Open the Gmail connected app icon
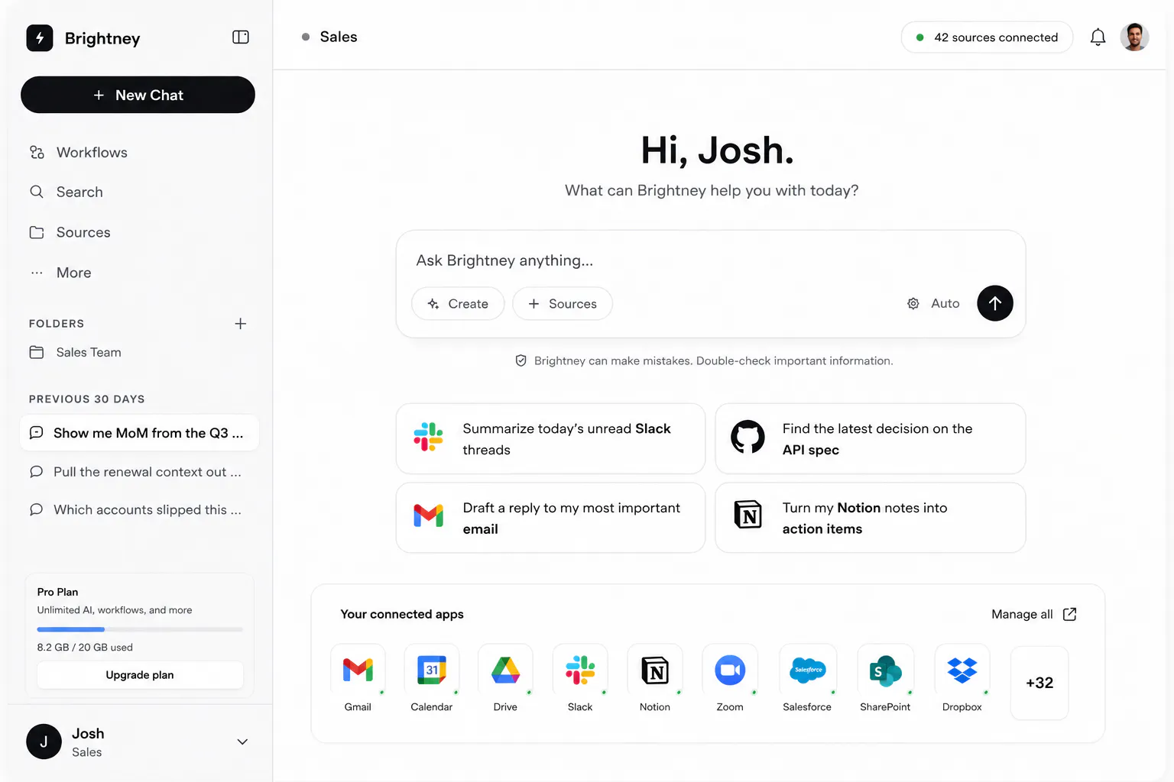The image size is (1174, 782). [x=358, y=671]
